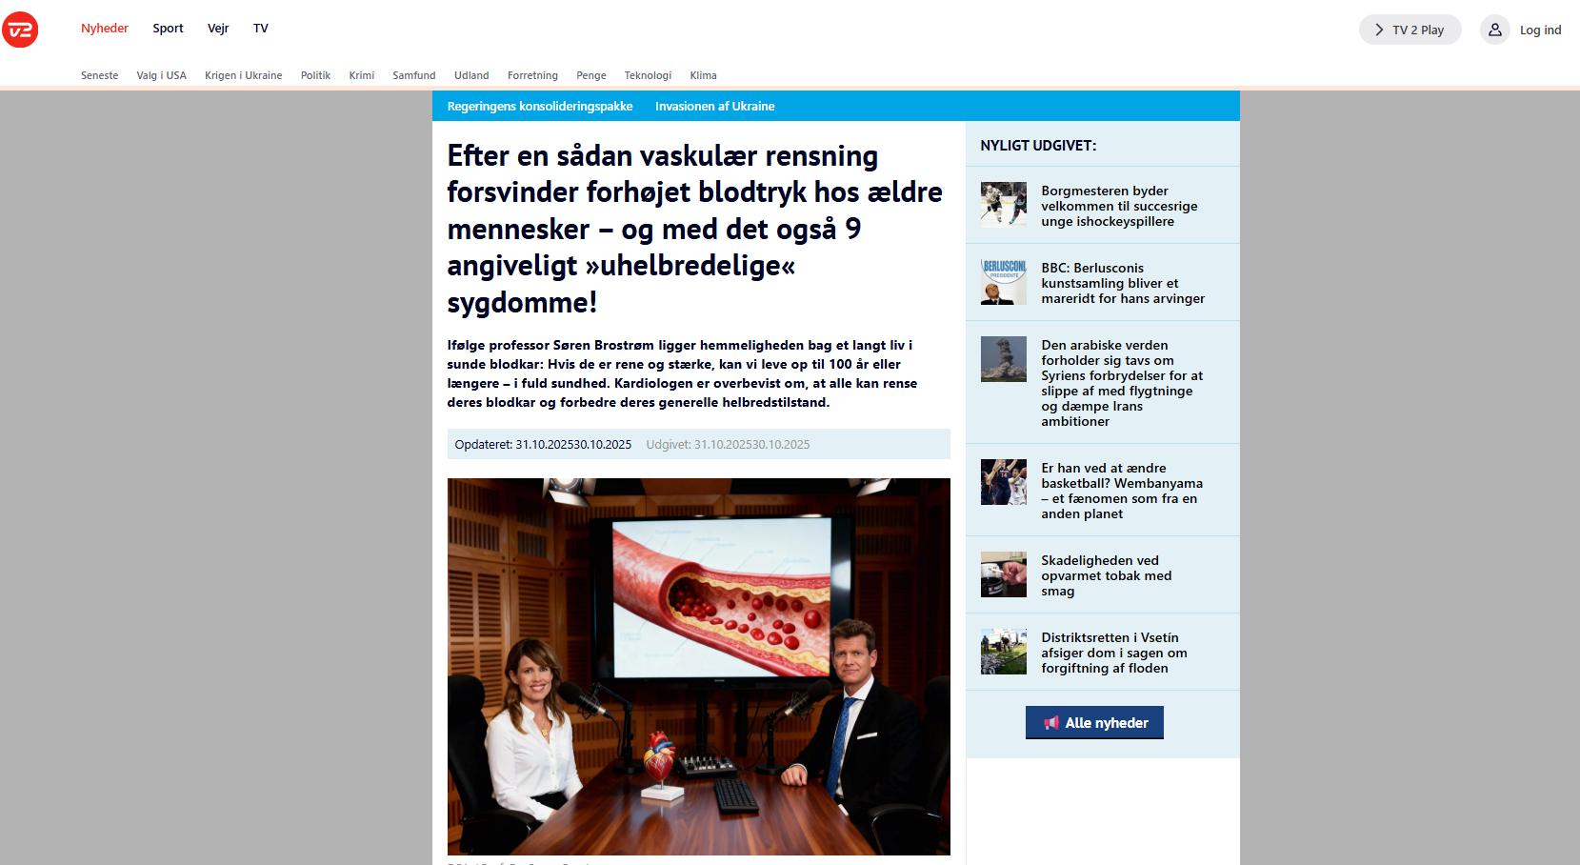Image resolution: width=1580 pixels, height=865 pixels.
Task: Click the TV 2 logo icon
Action: (20, 30)
